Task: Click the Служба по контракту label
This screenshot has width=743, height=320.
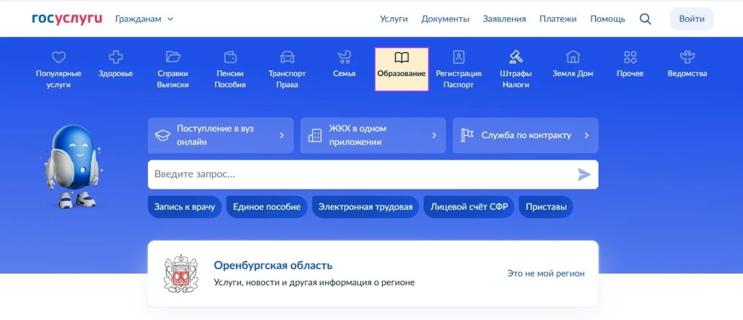Action: click(x=526, y=135)
